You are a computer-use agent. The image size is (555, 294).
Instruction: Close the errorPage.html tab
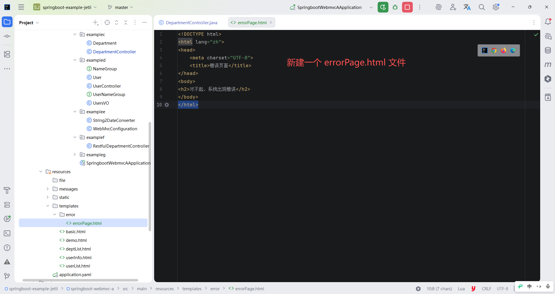[271, 22]
